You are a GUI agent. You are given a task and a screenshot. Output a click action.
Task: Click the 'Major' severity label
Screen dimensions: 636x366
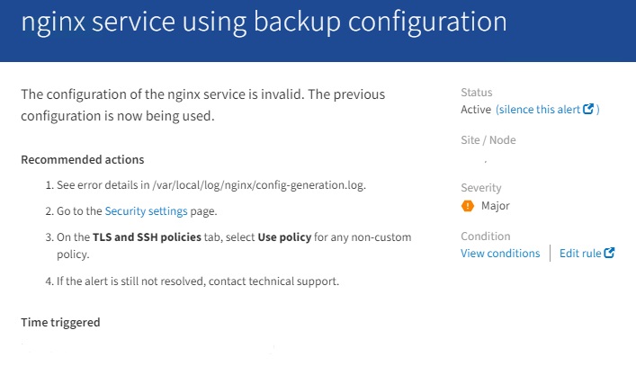(496, 206)
